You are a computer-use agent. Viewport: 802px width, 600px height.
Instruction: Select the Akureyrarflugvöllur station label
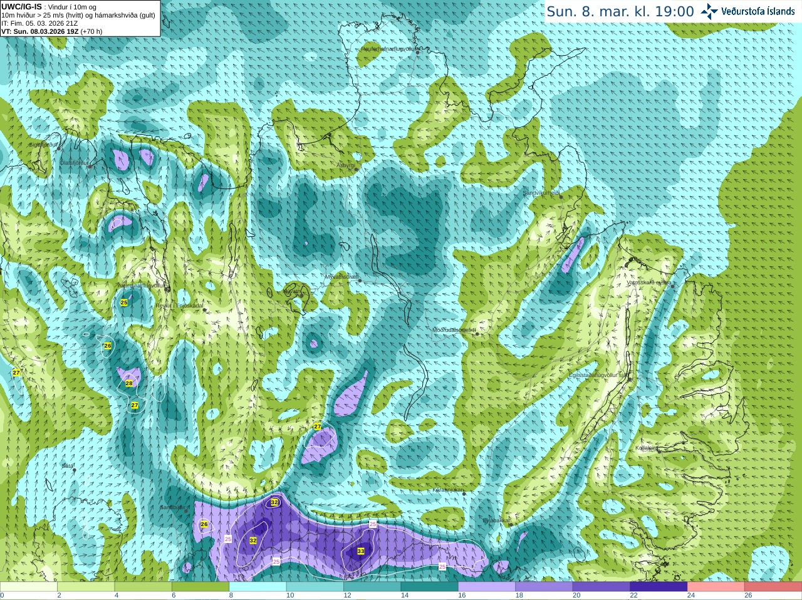(142, 285)
